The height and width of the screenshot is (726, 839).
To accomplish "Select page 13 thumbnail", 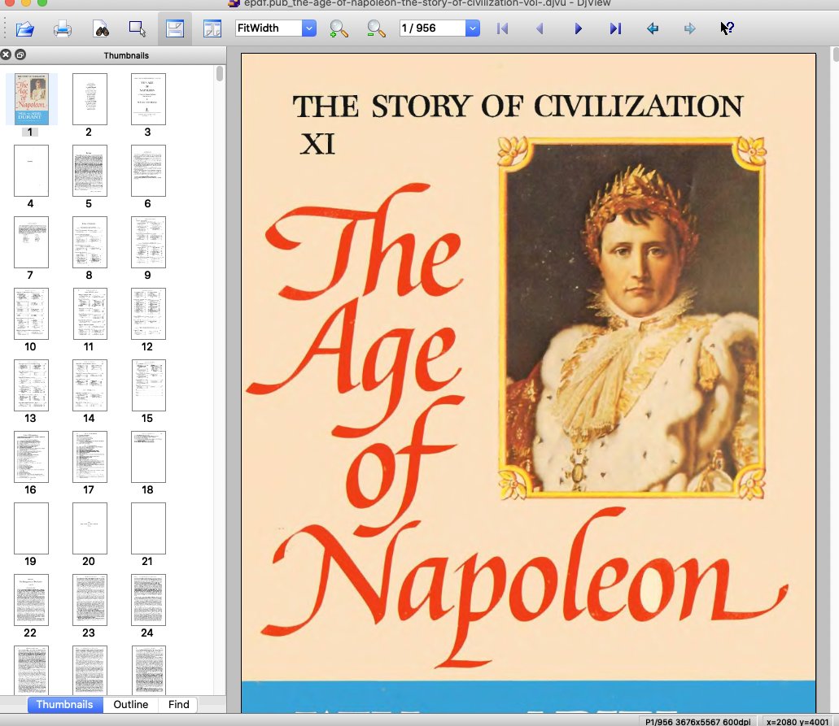I will click(x=31, y=385).
